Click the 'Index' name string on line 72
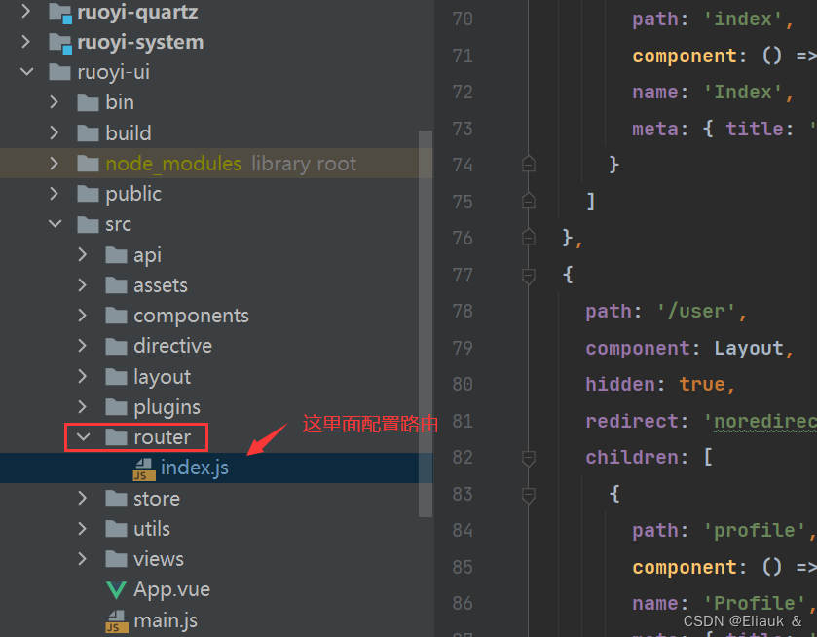 coord(743,93)
